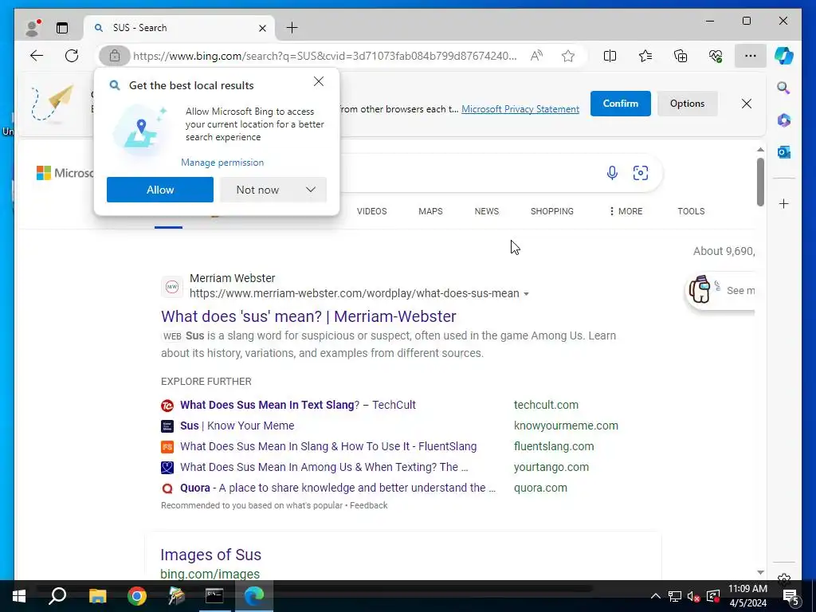Open Command Prompt from taskbar
The image size is (816, 612).
pos(214,596)
